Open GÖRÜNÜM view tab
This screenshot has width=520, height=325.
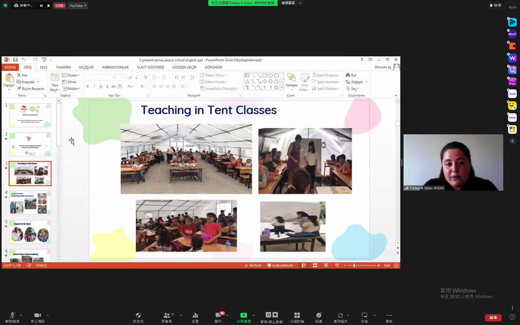(213, 68)
